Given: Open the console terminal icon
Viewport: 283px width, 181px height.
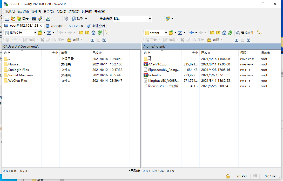Looking at the screenshot, I should (x=34, y=19).
